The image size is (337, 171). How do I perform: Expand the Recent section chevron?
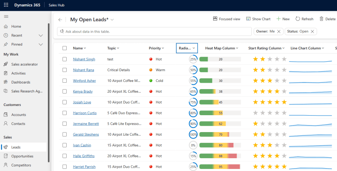click(41, 35)
